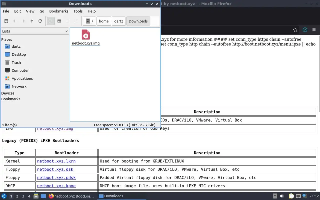Open the Go menu
This screenshot has height=200, width=320.
[42, 11]
